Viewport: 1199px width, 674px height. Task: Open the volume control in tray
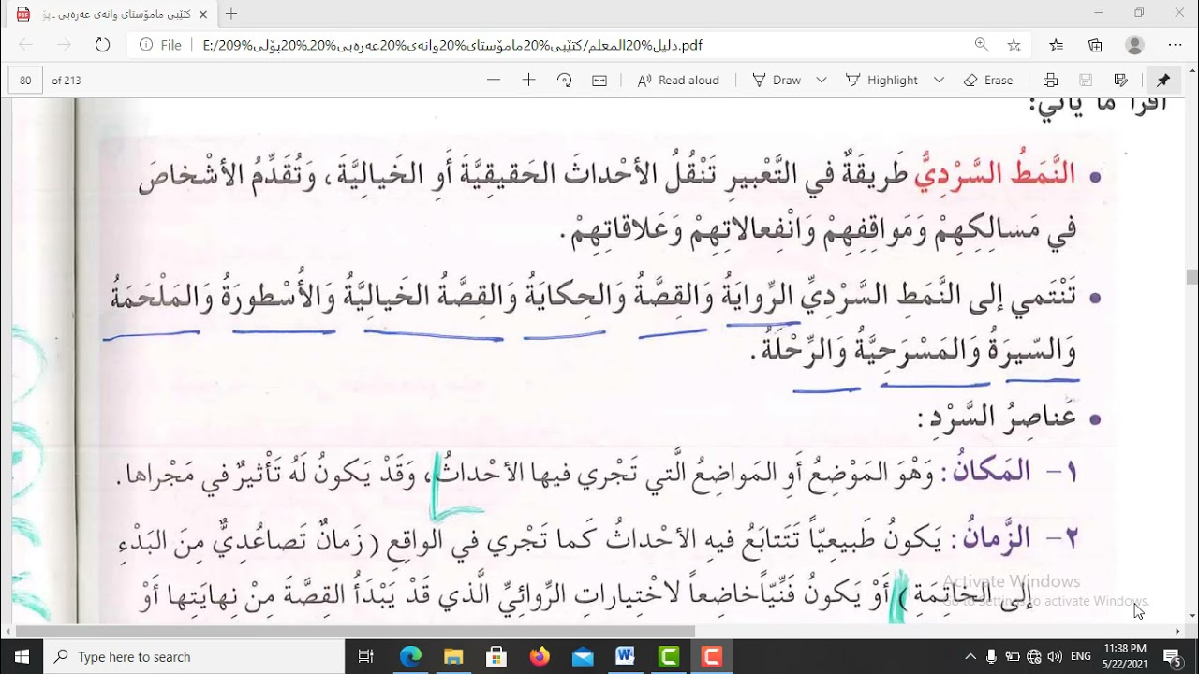[x=1055, y=656]
